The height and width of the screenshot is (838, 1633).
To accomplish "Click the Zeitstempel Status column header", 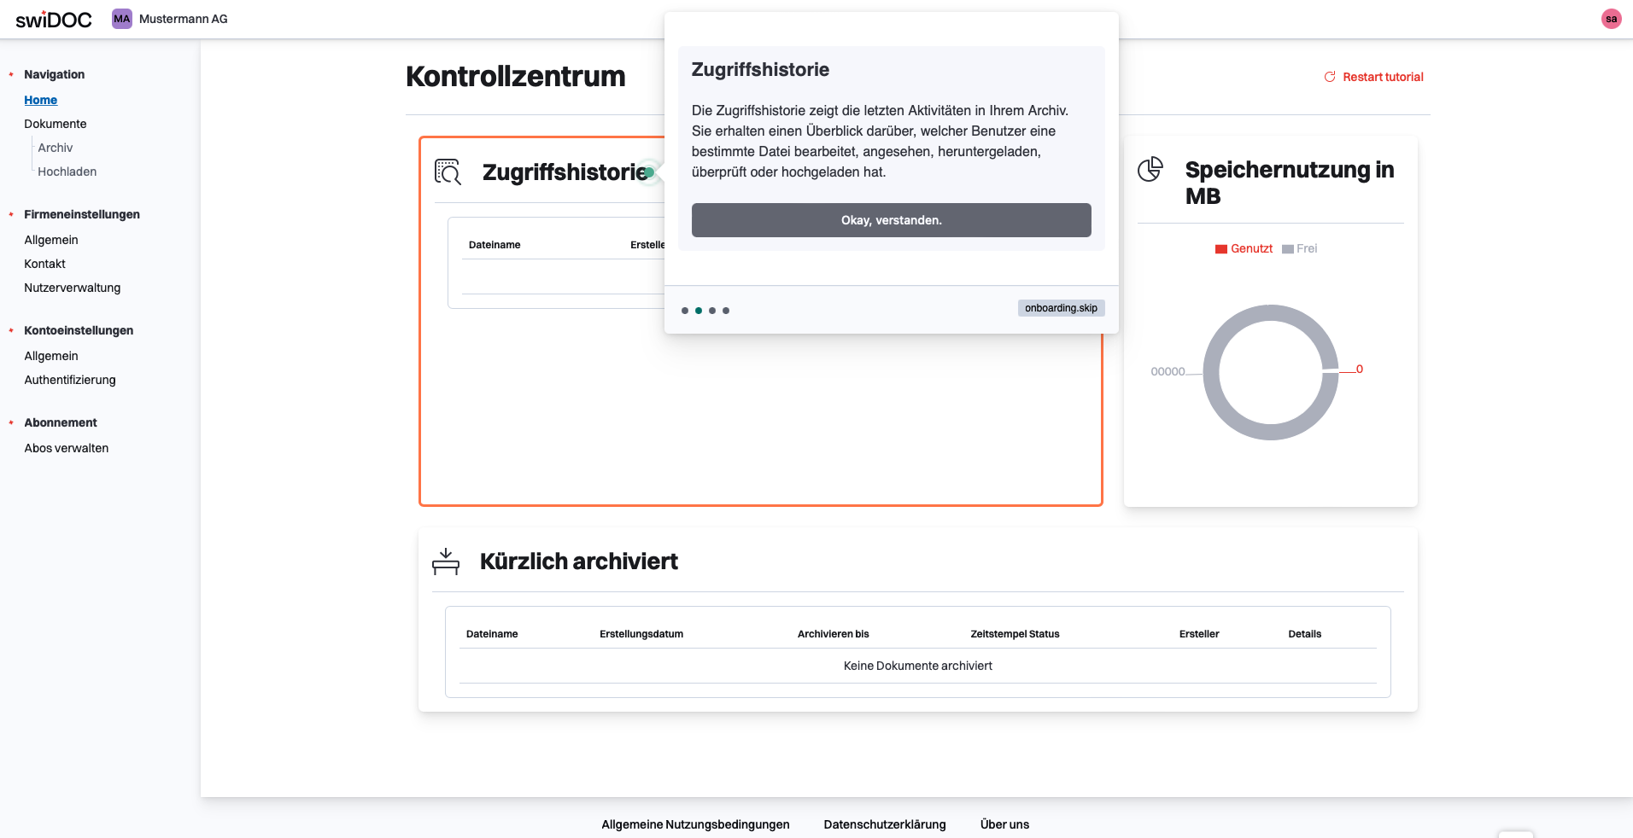I will tap(1015, 634).
